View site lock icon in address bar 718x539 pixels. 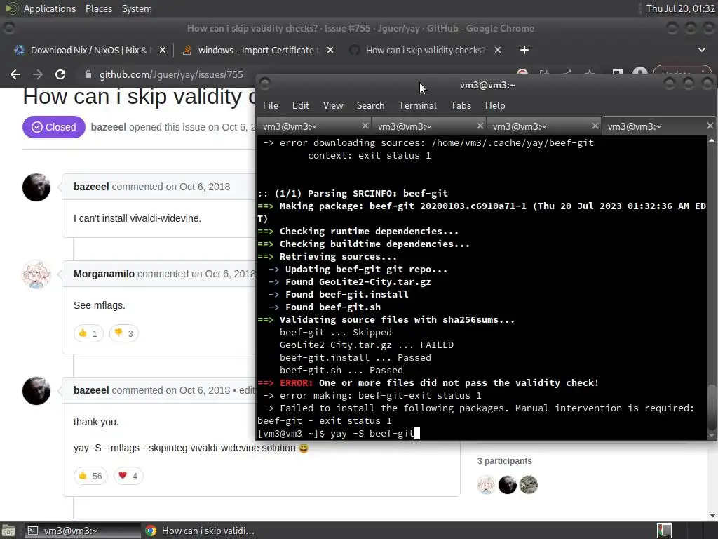(88, 74)
